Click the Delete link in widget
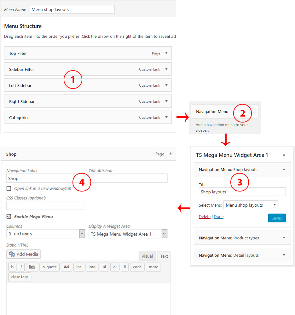Viewport: 295px width, 315px height. pyautogui.click(x=205, y=217)
